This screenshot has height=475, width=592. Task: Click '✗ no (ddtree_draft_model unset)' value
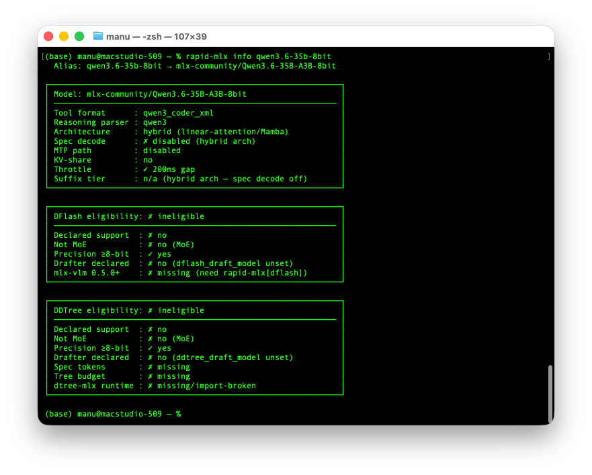(220, 357)
